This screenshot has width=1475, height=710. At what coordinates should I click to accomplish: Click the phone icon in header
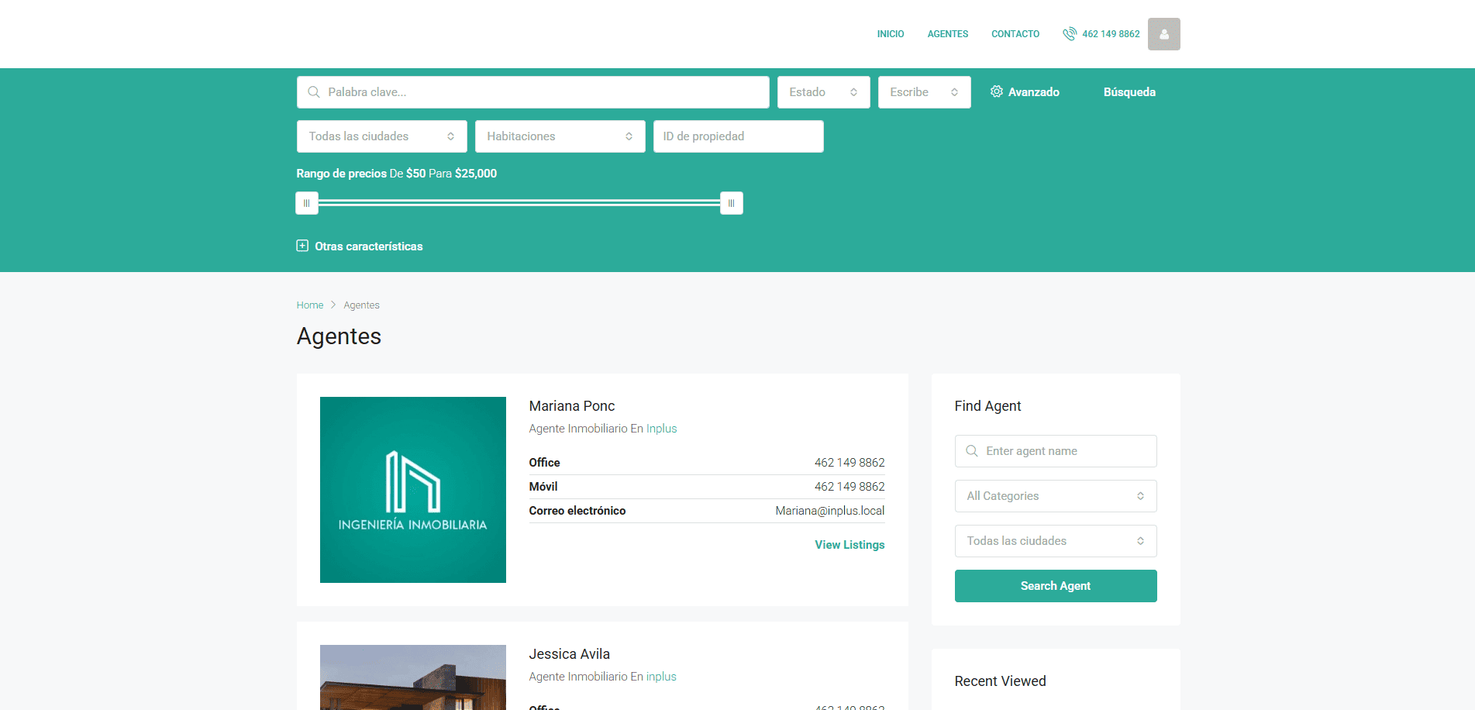pyautogui.click(x=1070, y=34)
